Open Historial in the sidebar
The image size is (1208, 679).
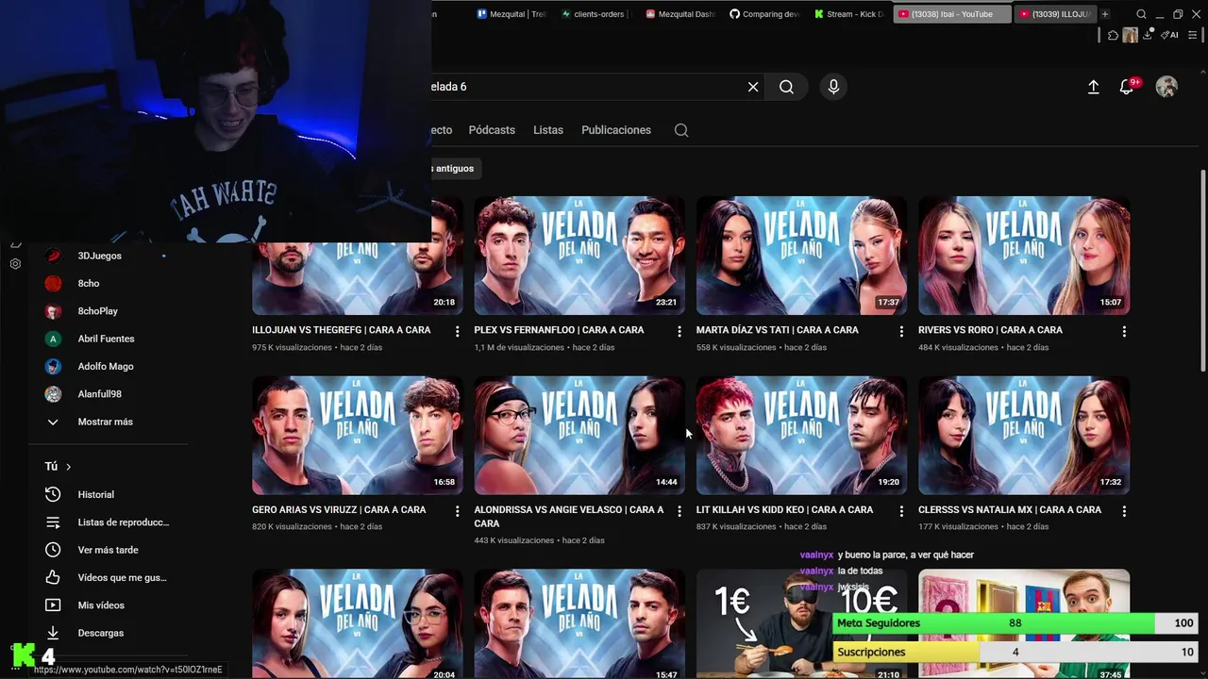coord(109,494)
